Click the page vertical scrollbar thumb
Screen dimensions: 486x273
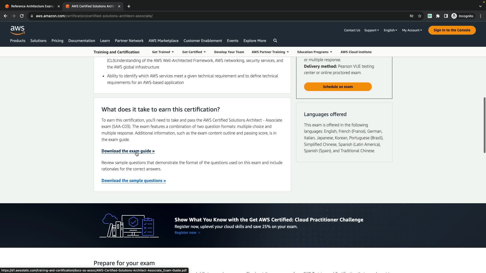(x=484, y=125)
